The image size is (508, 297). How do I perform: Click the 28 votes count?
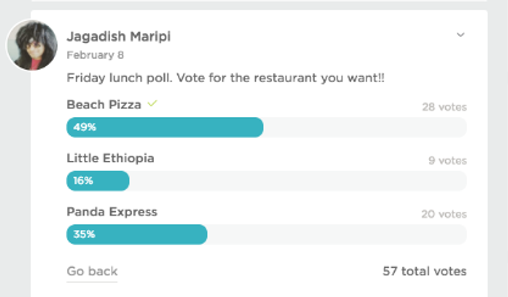click(x=444, y=107)
